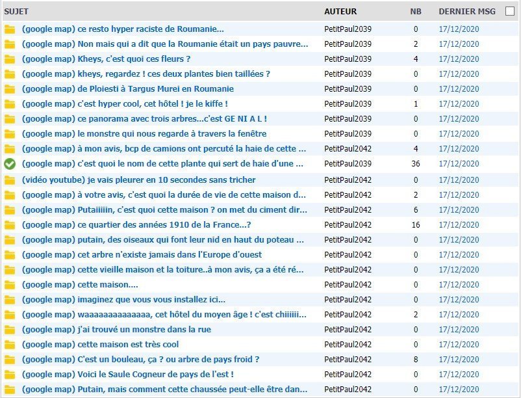Image resolution: width=521 pixels, height=398 pixels.
Task: Click folder icon beside 'ce panorama avec trois arbres' topic
Action: (10, 119)
